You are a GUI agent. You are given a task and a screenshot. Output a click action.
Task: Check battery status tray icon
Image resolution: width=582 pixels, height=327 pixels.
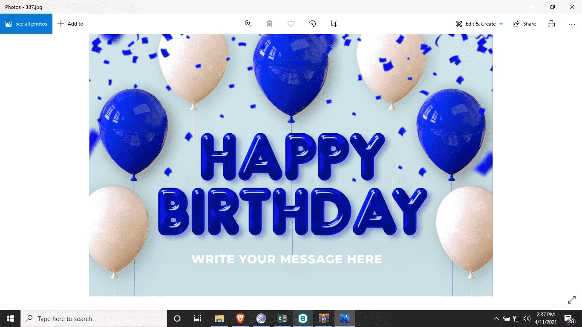[x=507, y=318]
